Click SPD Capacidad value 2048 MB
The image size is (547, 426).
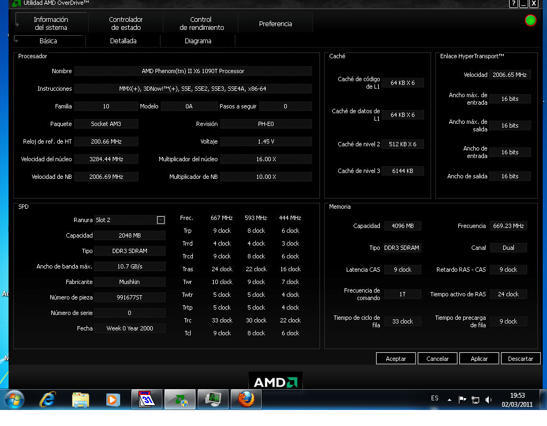click(x=130, y=235)
